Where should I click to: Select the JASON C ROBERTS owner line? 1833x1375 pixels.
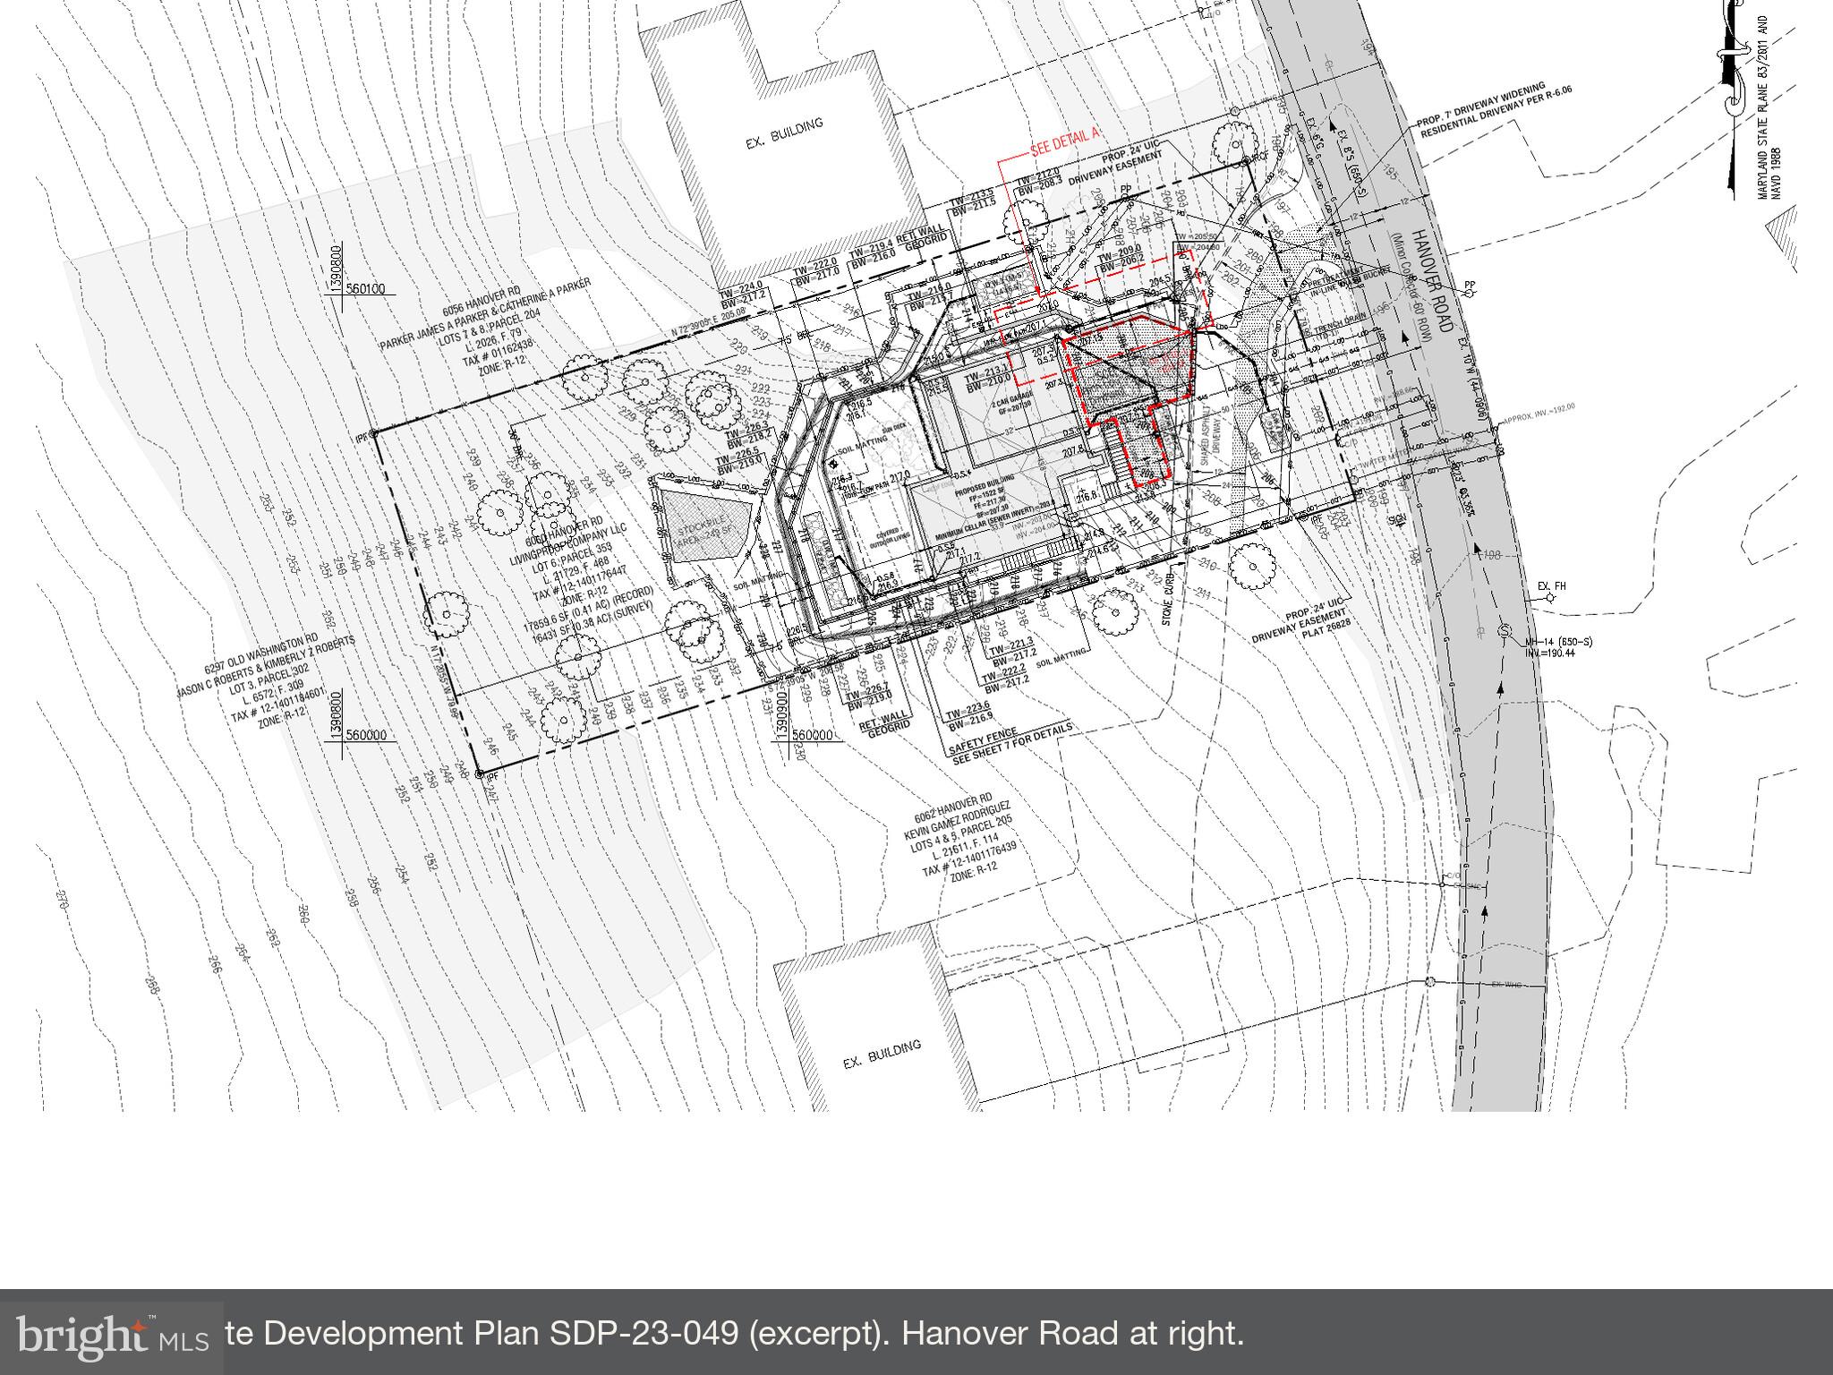267,668
